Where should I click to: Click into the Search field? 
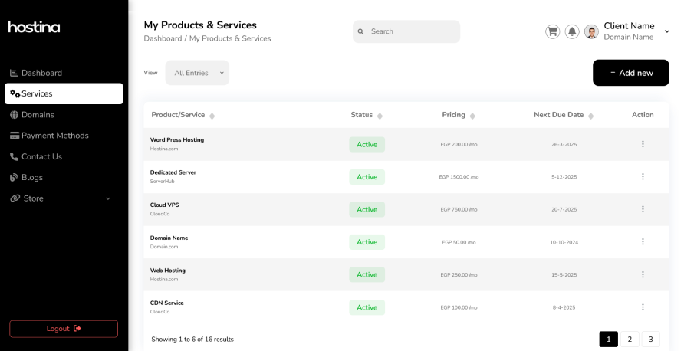(x=410, y=31)
